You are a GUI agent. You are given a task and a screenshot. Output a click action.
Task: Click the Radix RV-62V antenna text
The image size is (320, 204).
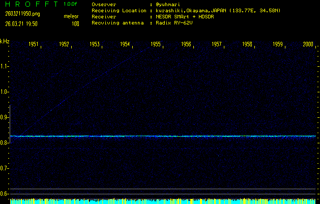pos(175,23)
